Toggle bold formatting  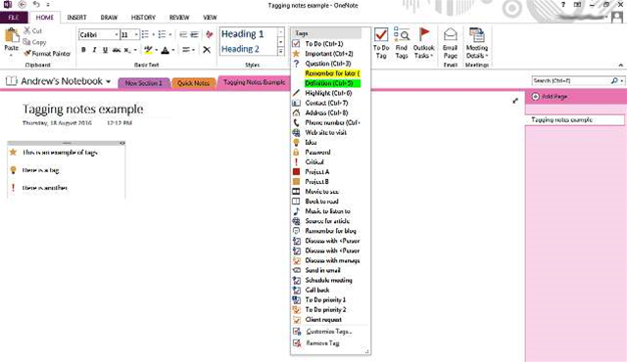(83, 50)
